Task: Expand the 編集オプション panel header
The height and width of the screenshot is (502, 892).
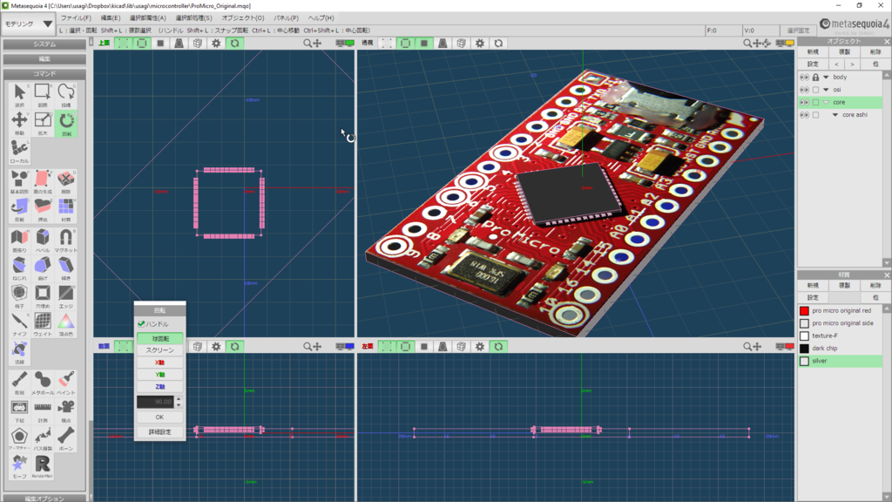Action: (44, 498)
